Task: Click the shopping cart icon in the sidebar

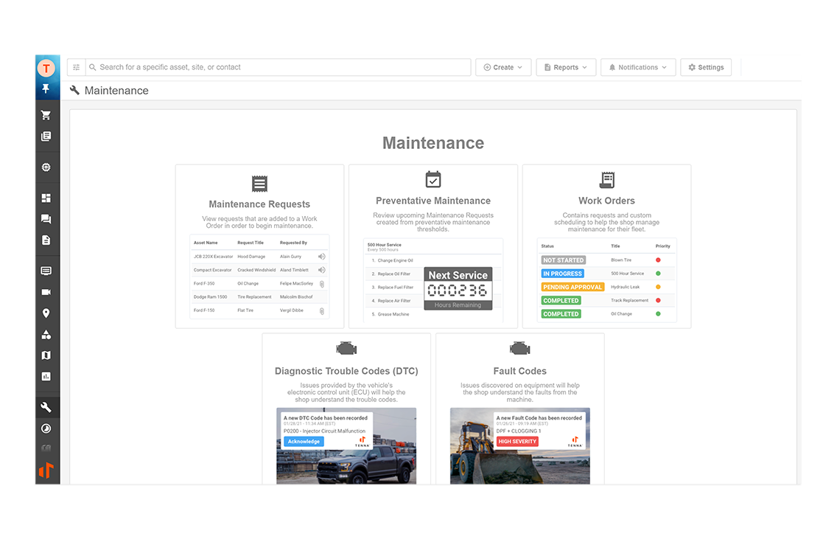Action: coord(46,114)
